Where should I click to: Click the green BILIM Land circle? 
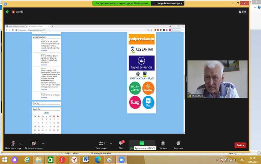135,88
